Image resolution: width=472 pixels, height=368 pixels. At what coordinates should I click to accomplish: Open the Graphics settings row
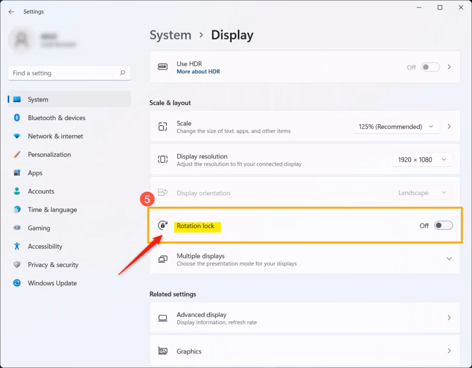click(304, 351)
